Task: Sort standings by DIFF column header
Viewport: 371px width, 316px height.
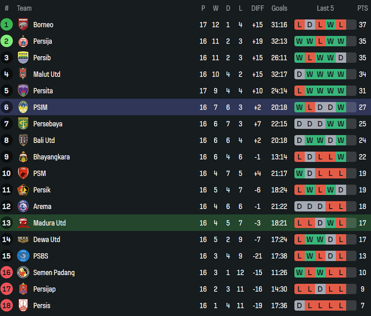Action: pyautogui.click(x=257, y=8)
